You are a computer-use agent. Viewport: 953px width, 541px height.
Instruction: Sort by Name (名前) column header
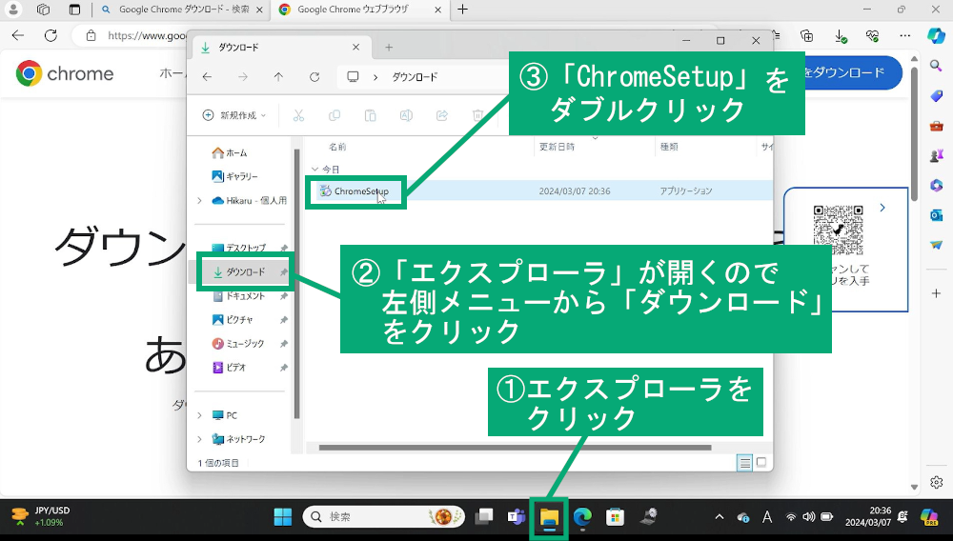(x=337, y=147)
